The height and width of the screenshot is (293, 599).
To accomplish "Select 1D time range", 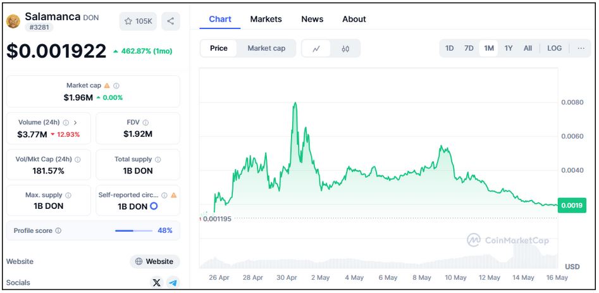I will (450, 48).
